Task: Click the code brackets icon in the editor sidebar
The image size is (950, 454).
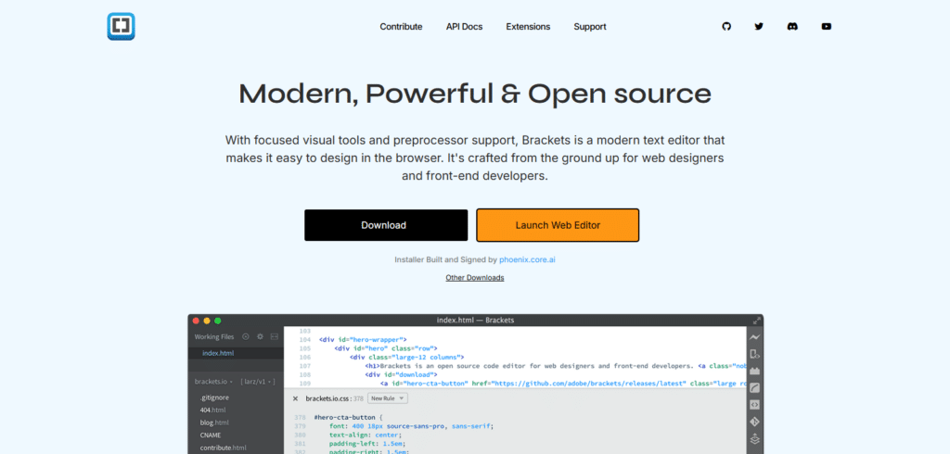Action: click(754, 405)
